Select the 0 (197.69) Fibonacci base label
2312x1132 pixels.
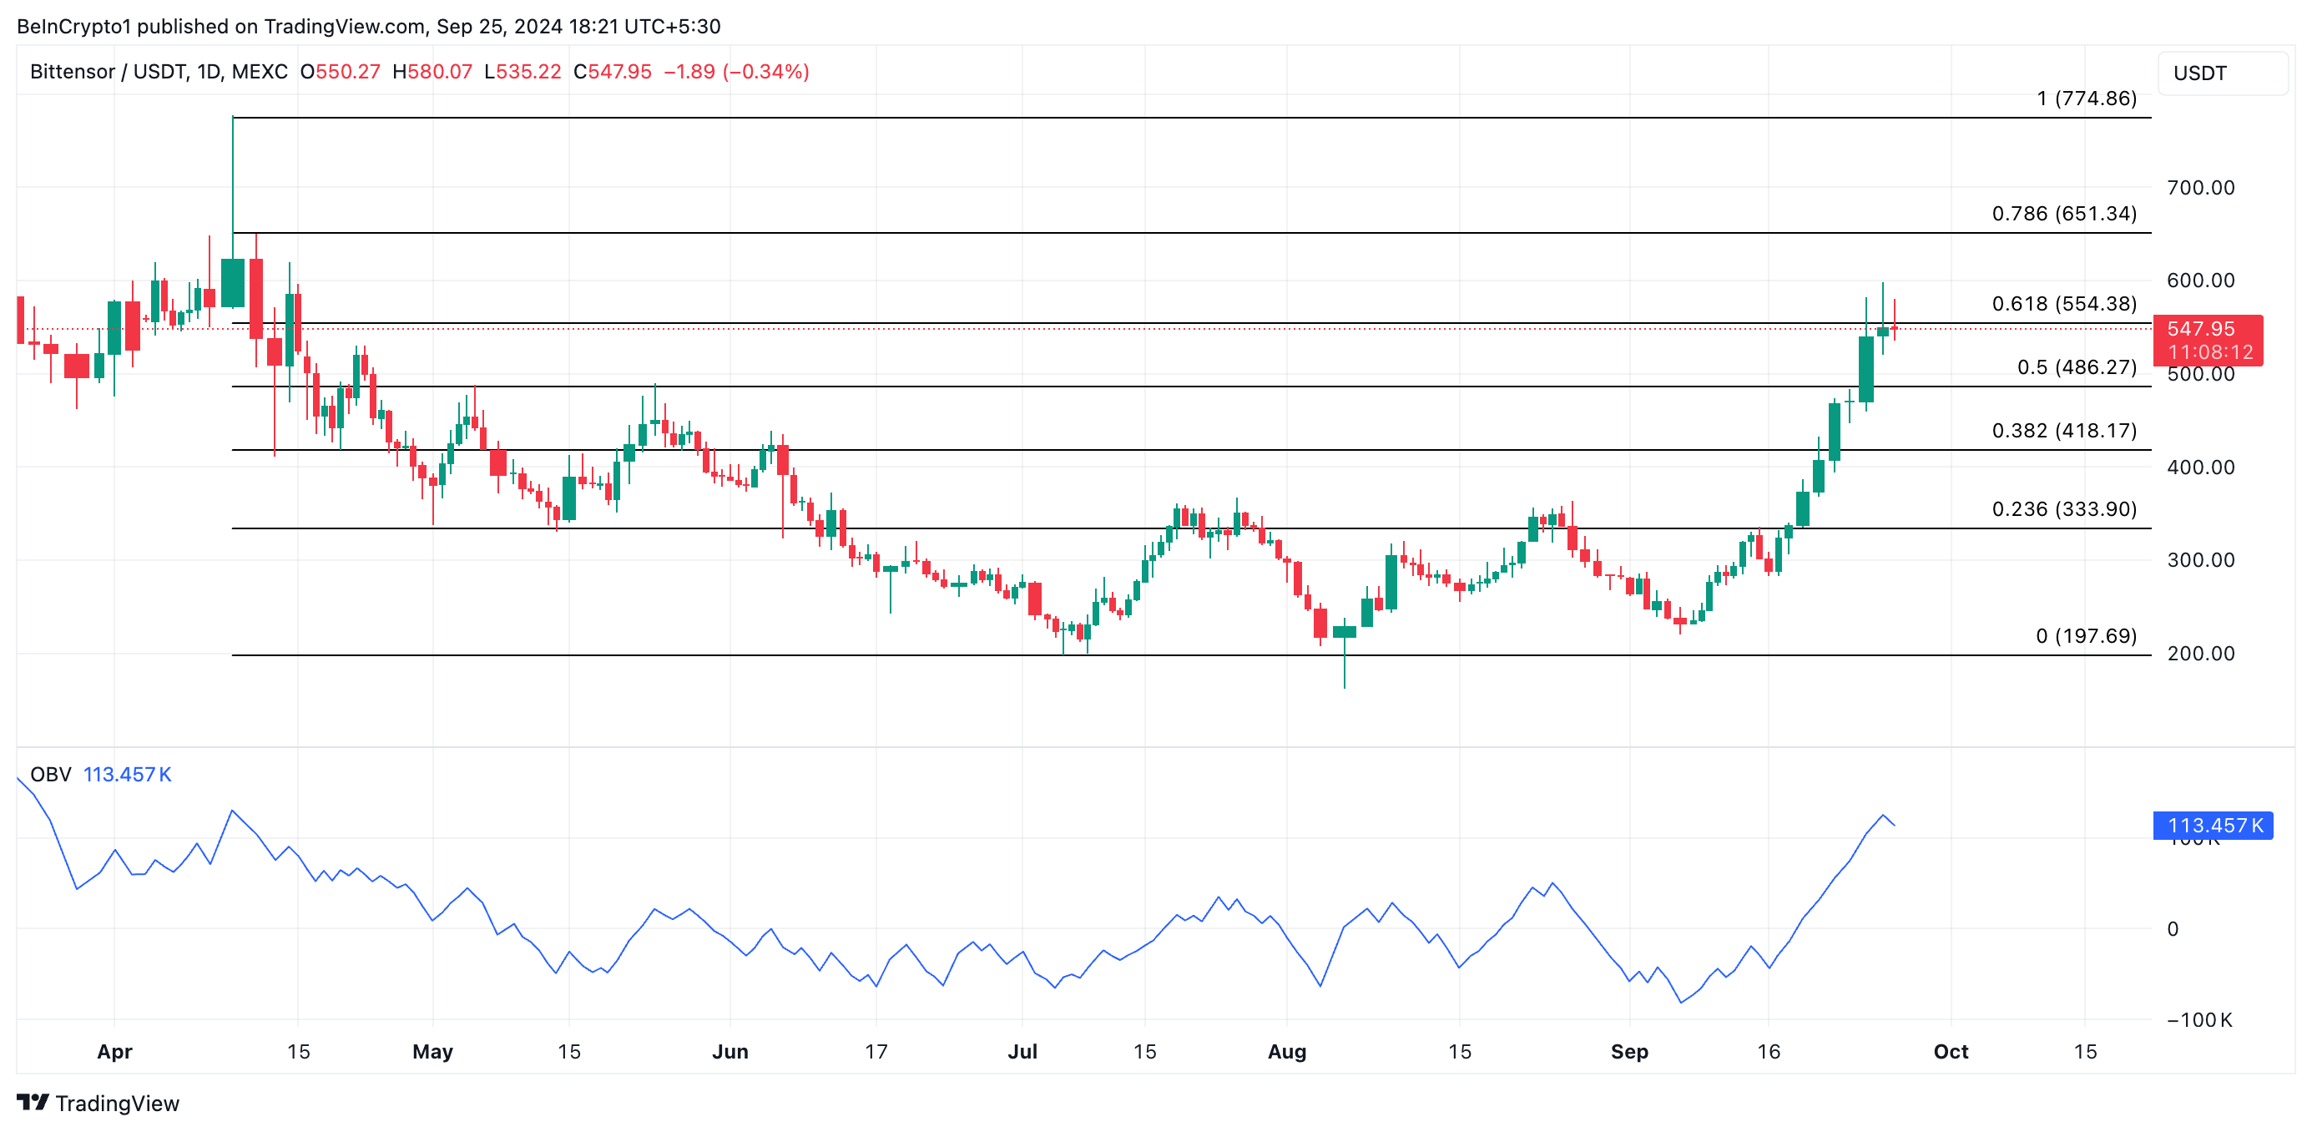pyautogui.click(x=2086, y=635)
